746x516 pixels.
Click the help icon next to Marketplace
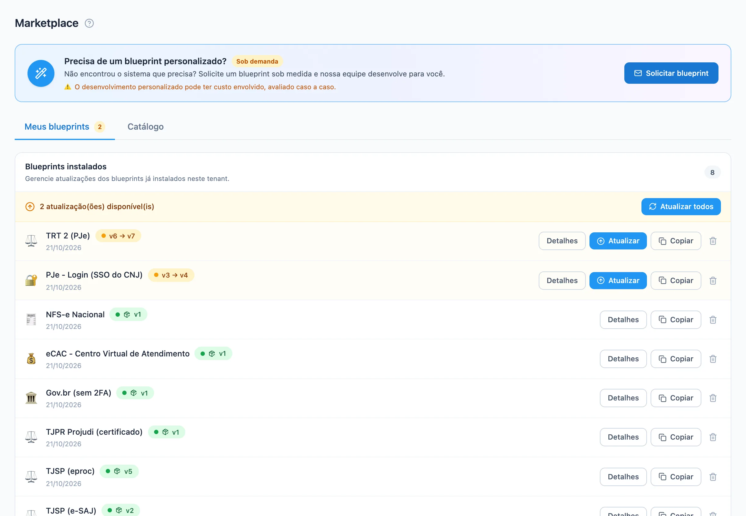pyautogui.click(x=89, y=23)
